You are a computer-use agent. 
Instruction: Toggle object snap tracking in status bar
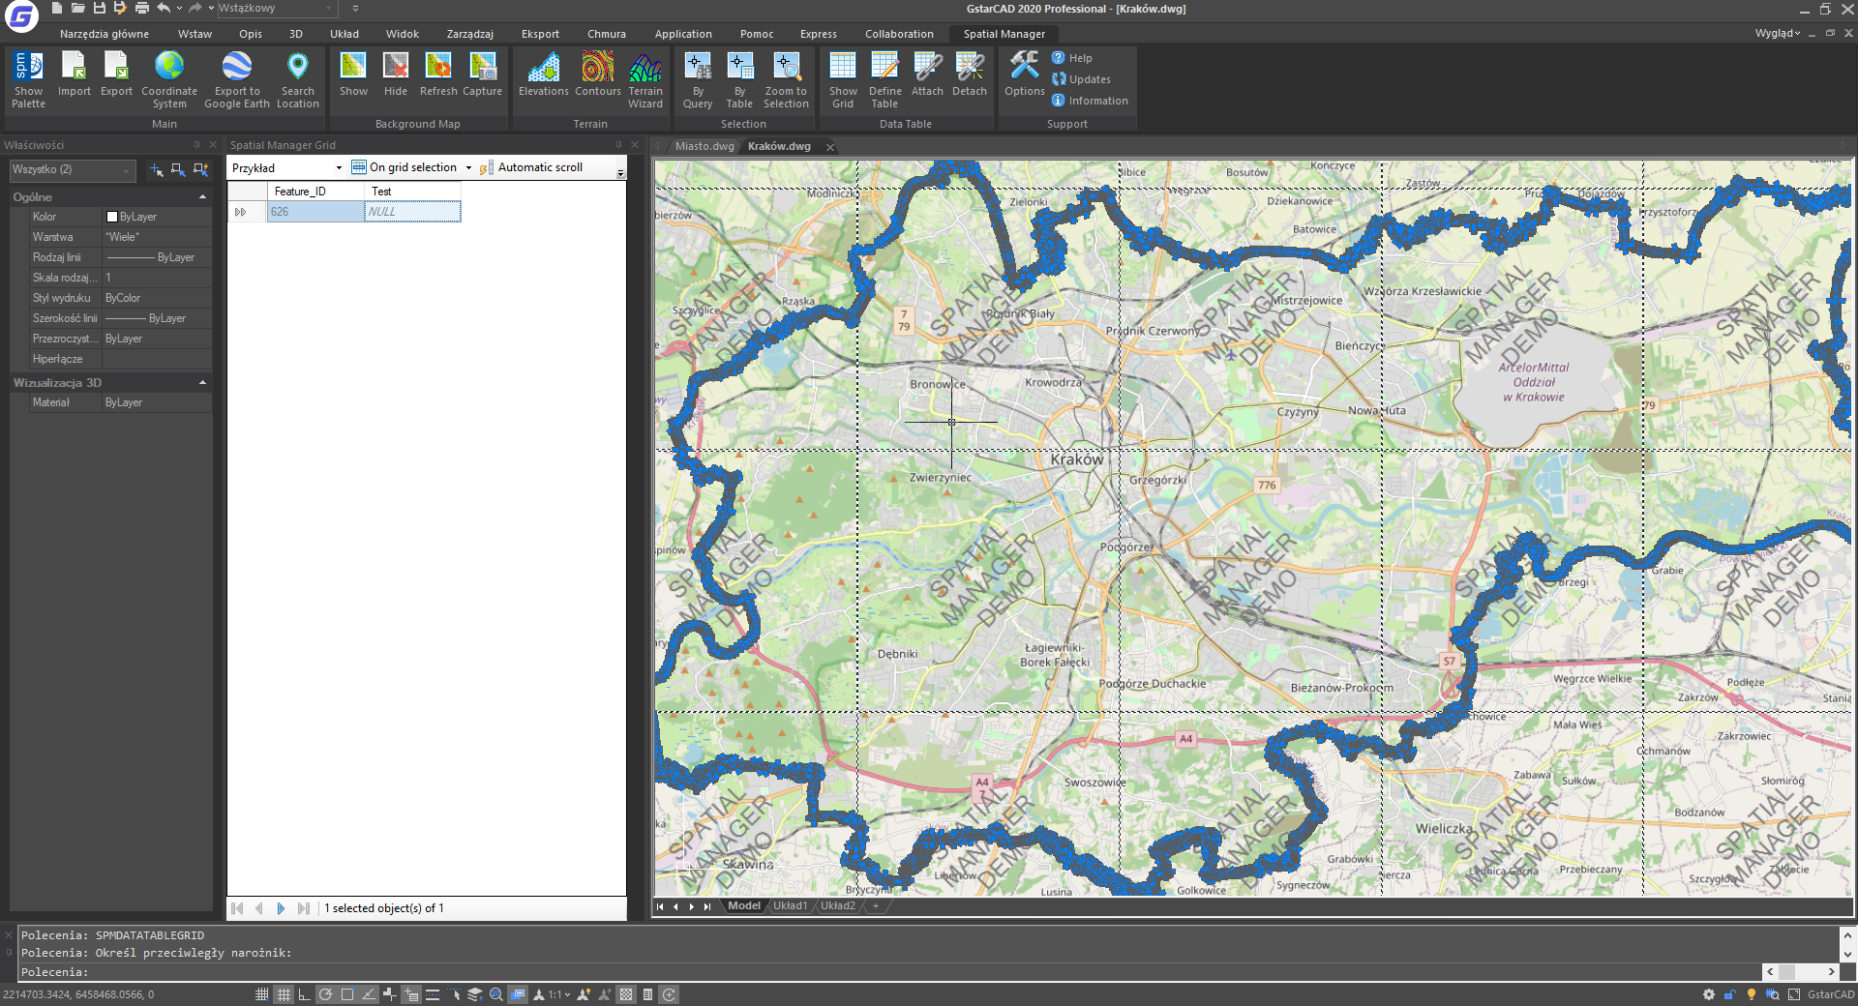tap(369, 994)
